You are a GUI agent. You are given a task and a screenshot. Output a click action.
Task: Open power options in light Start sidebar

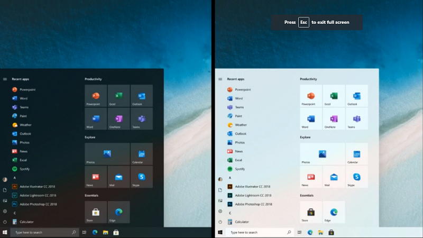(220, 222)
